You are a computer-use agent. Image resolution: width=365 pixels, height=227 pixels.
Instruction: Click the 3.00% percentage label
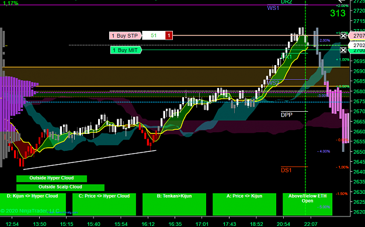323,95
